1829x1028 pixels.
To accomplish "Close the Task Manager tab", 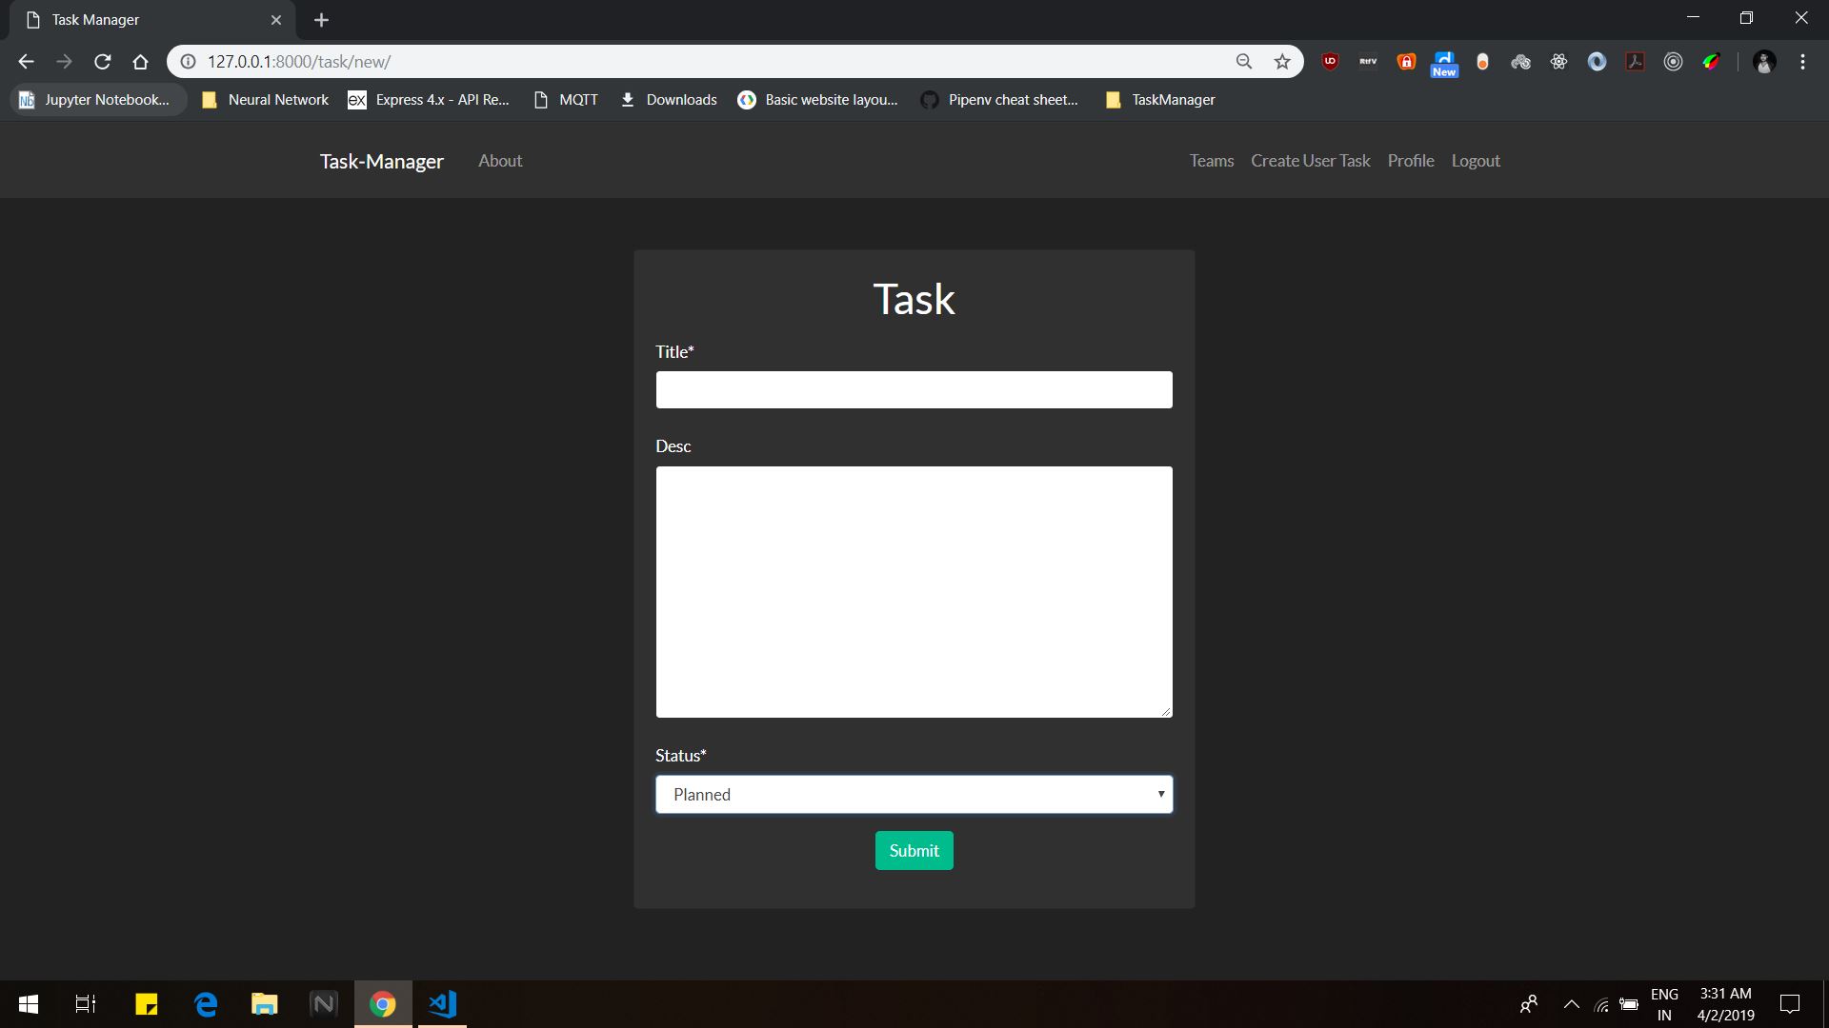I will [276, 20].
